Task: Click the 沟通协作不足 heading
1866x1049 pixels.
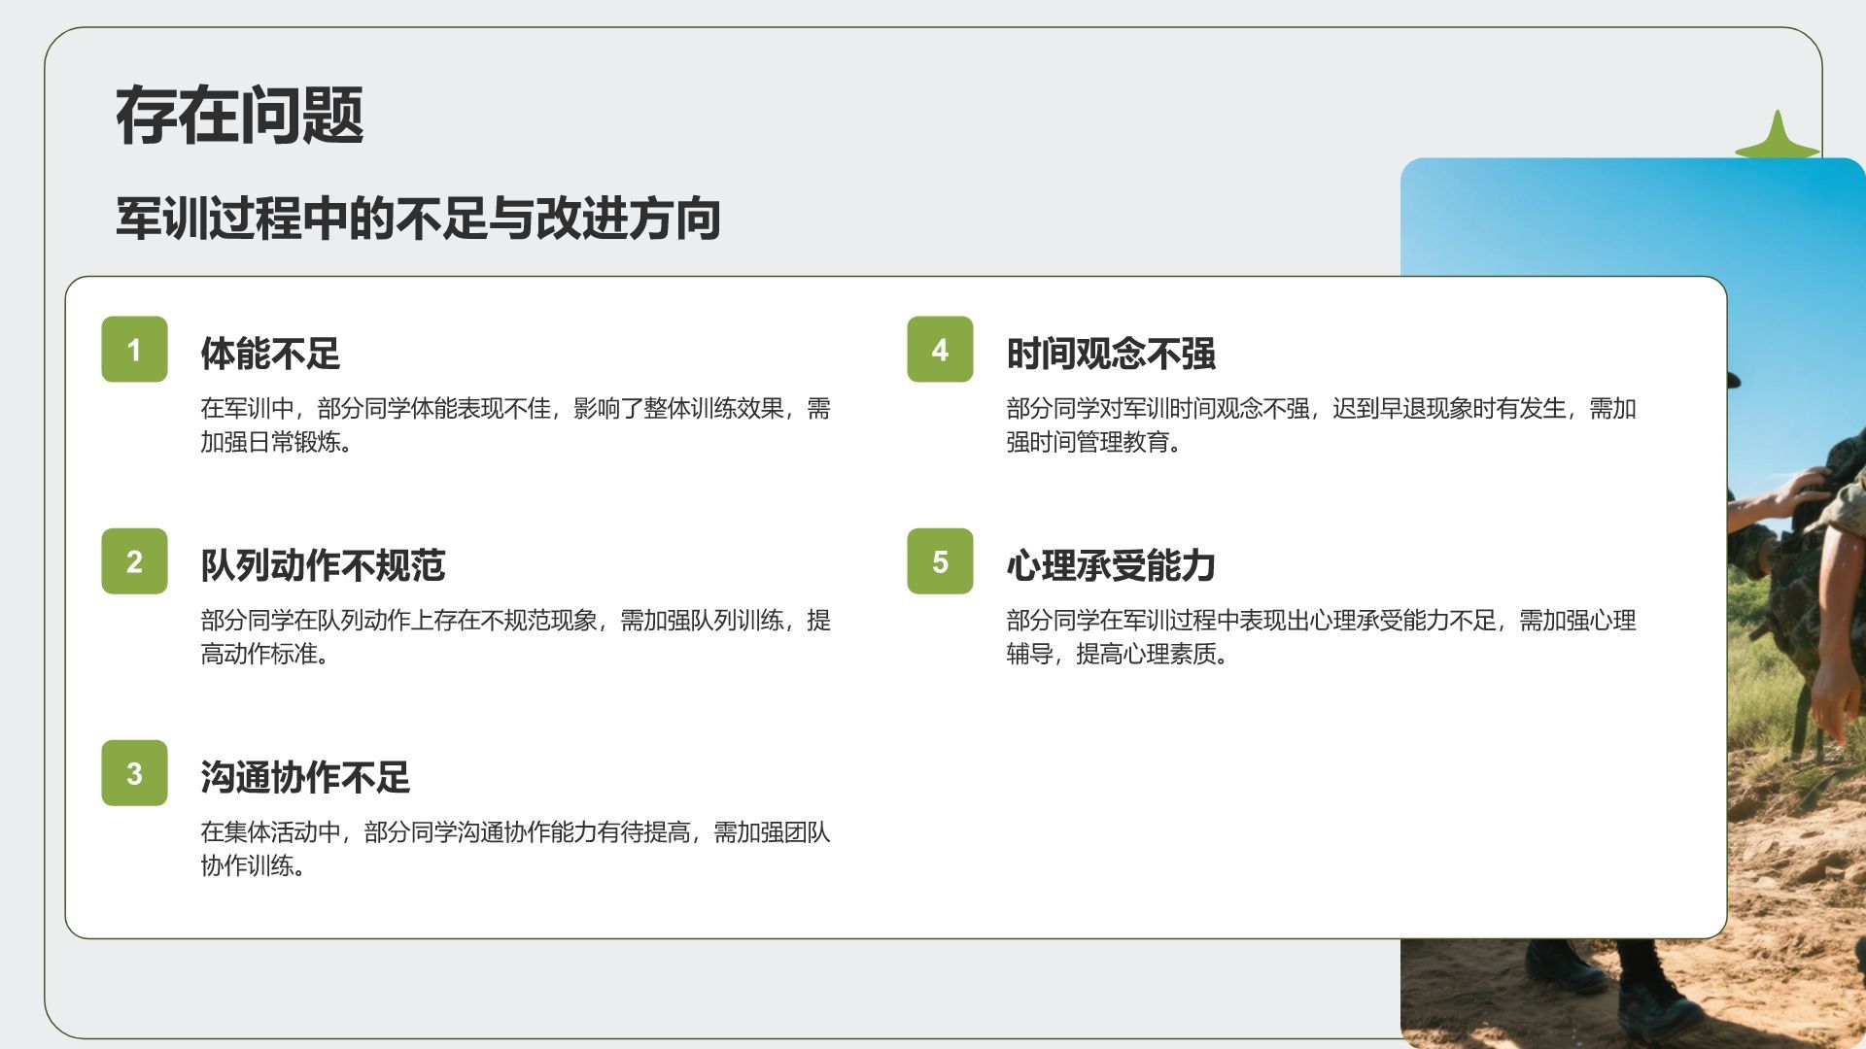Action: 305,777
